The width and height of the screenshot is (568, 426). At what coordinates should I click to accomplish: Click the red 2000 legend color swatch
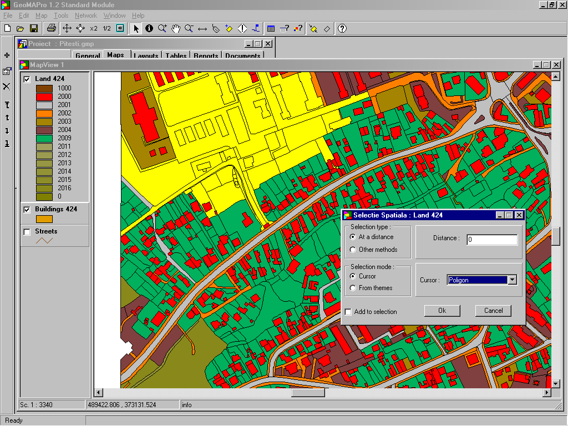pos(44,97)
